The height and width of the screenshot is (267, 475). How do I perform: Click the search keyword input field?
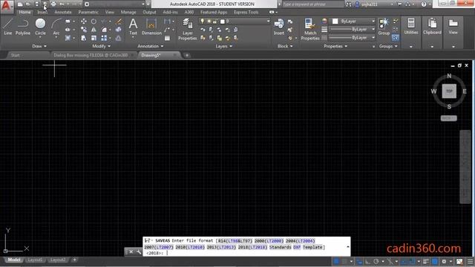[x=312, y=4]
